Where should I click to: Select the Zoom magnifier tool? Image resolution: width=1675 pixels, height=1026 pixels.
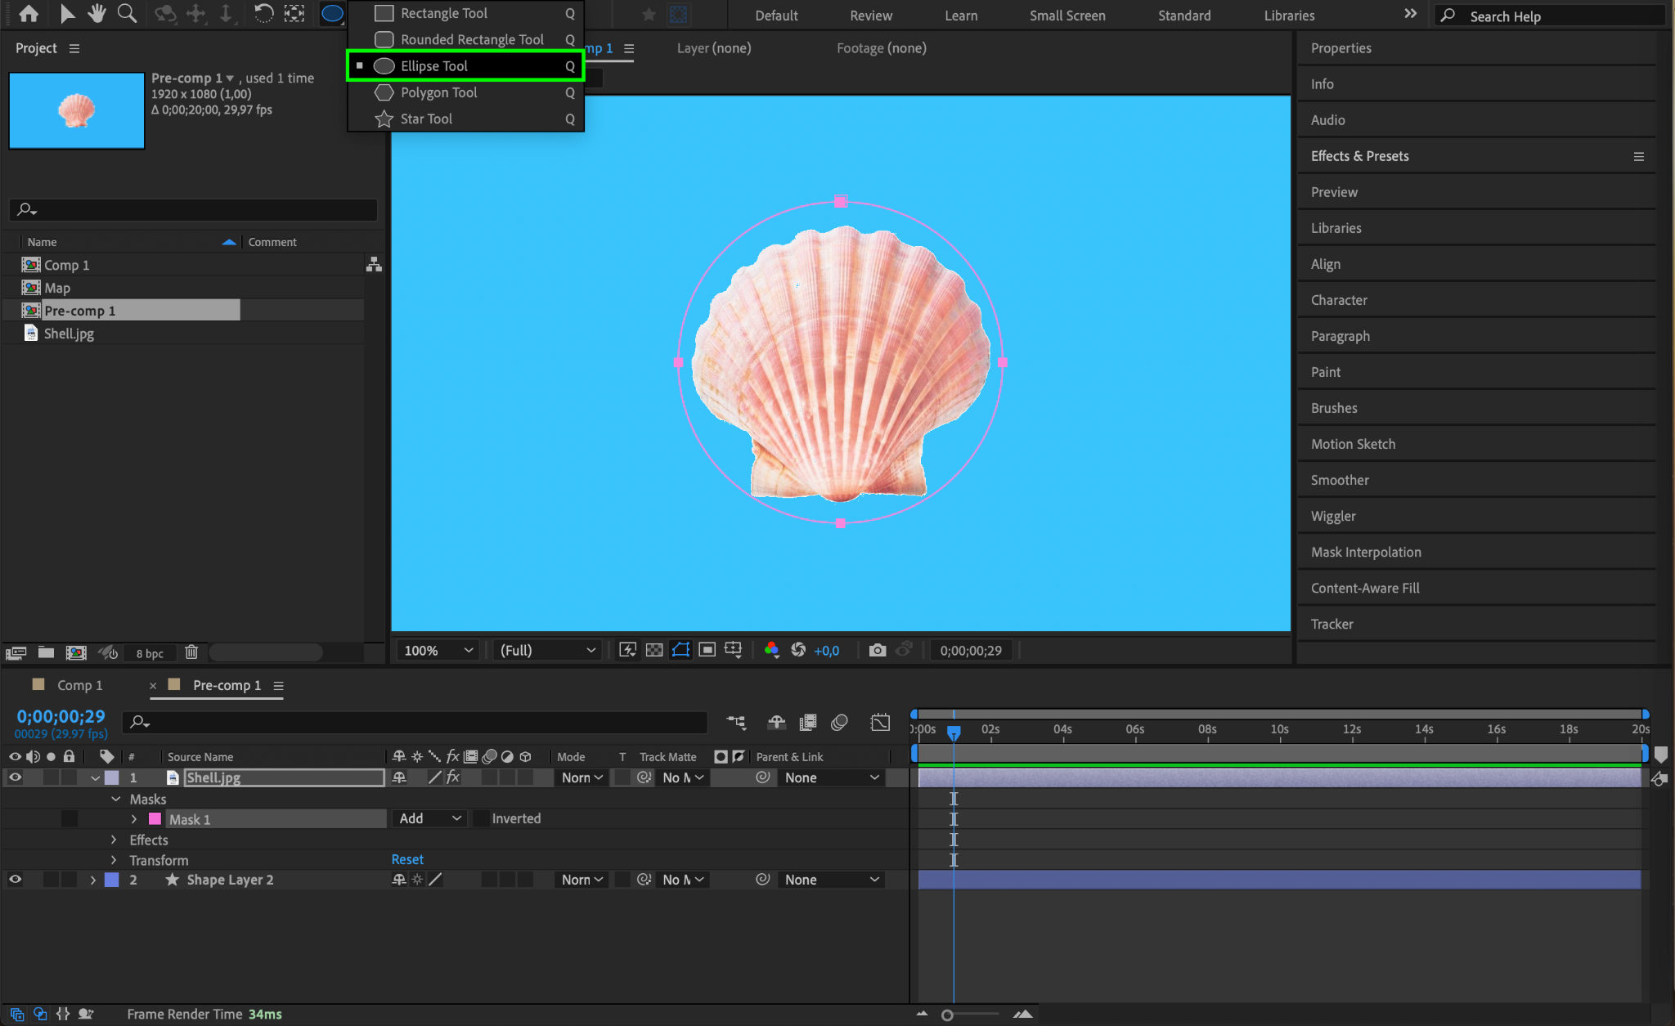127,13
